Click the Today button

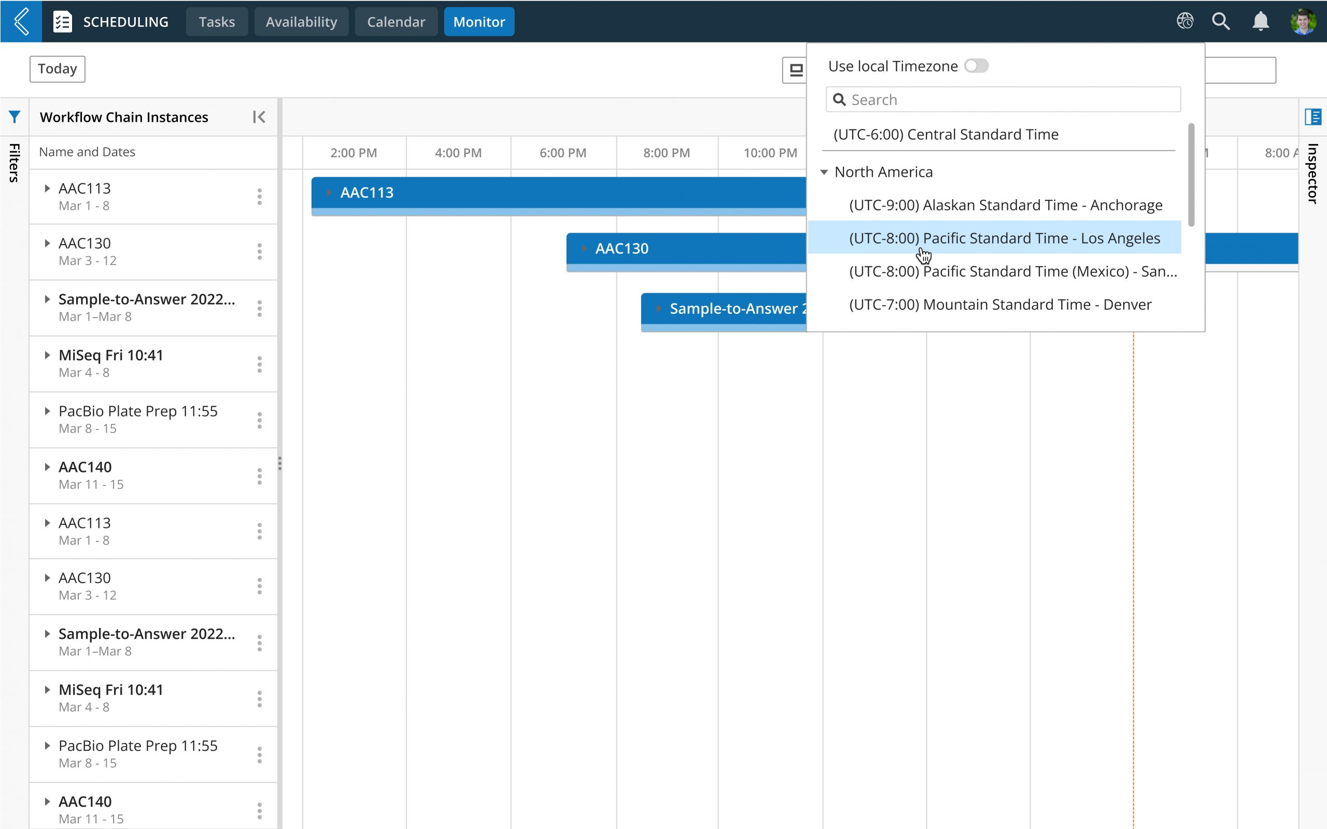[x=57, y=69]
